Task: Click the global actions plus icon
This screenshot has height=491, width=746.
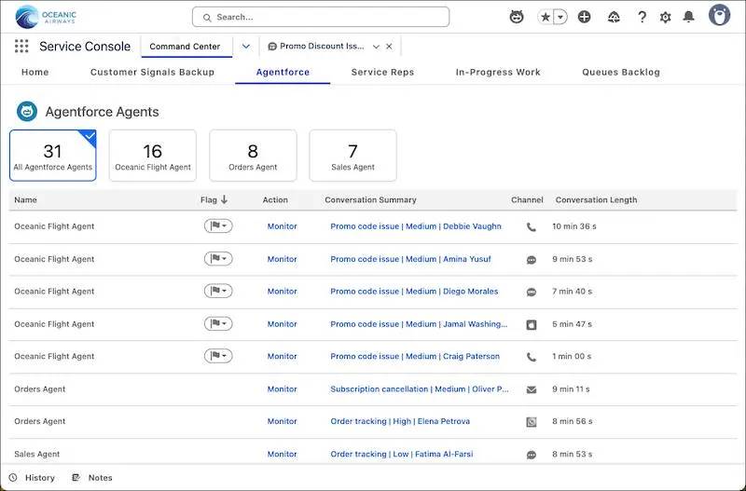Action: click(585, 17)
